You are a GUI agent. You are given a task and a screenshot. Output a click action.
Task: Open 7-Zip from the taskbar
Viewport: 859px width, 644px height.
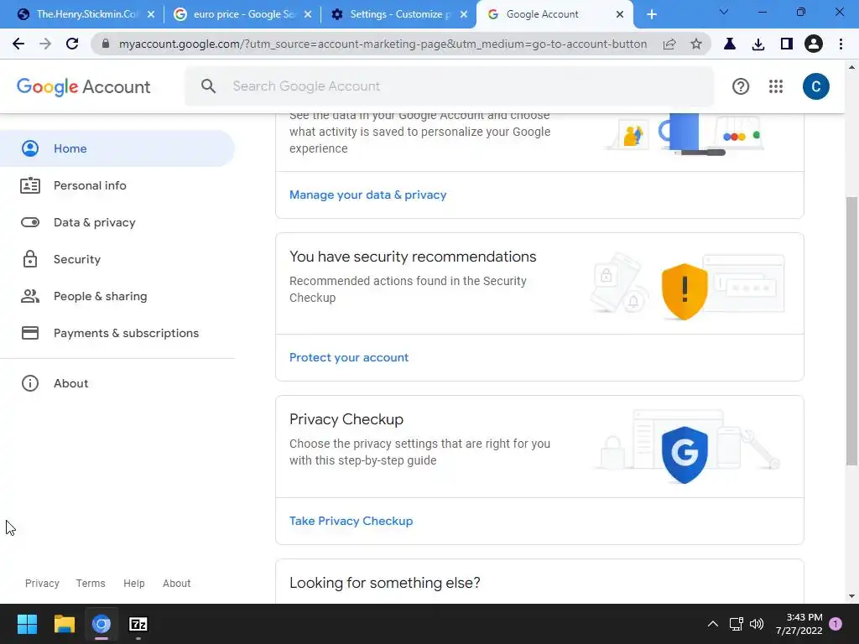point(138,624)
